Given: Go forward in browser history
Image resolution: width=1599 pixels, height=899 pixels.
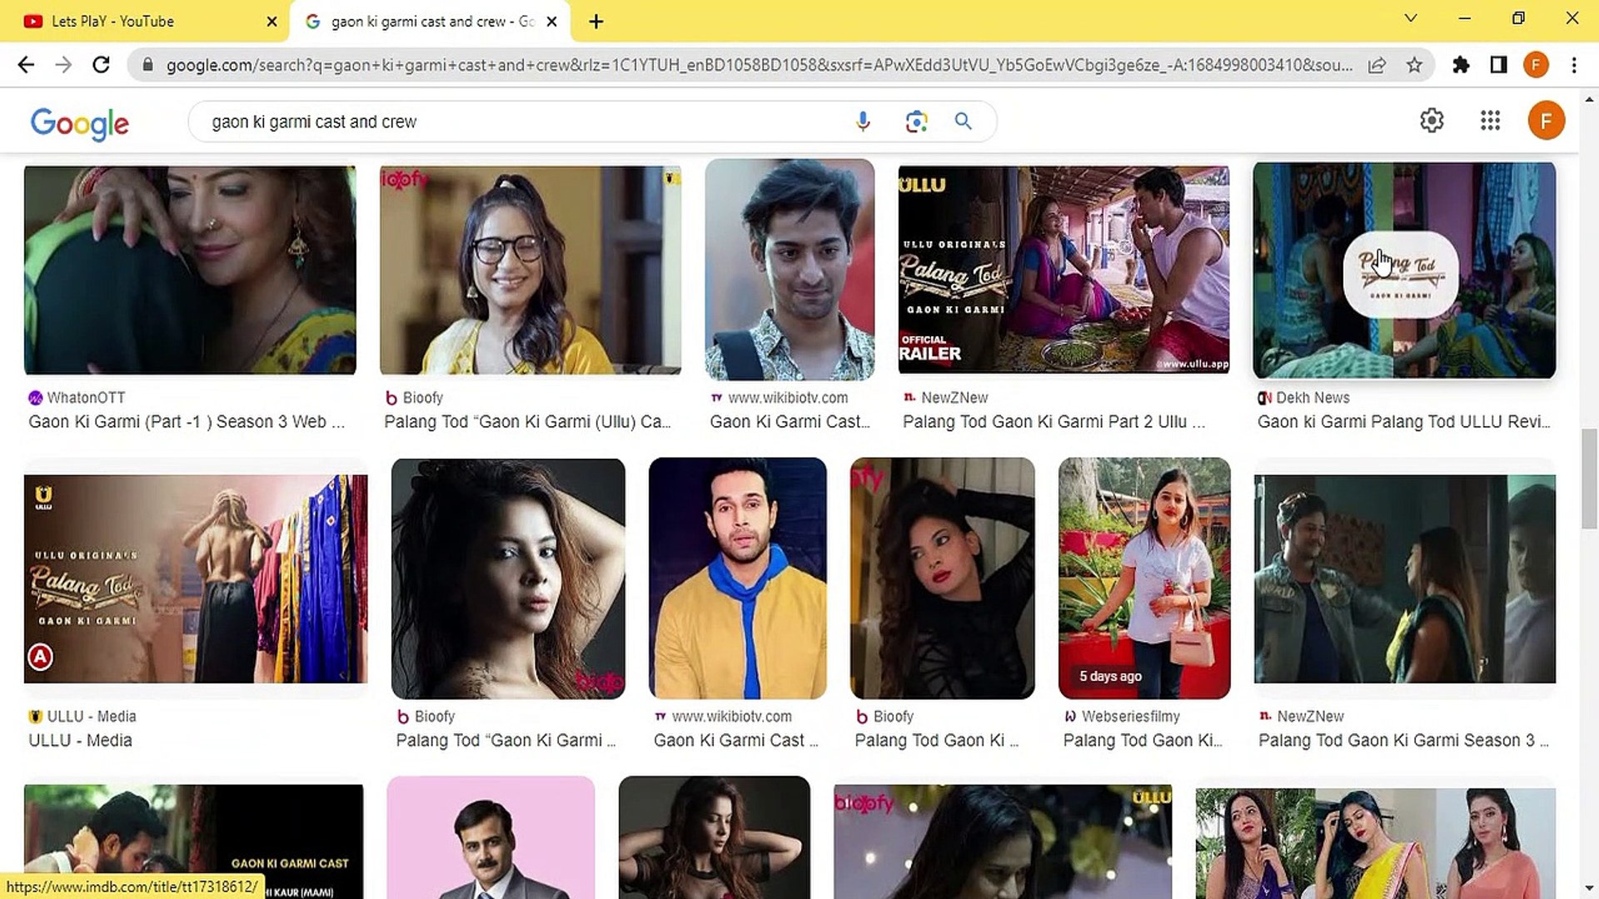Looking at the screenshot, I should [63, 65].
